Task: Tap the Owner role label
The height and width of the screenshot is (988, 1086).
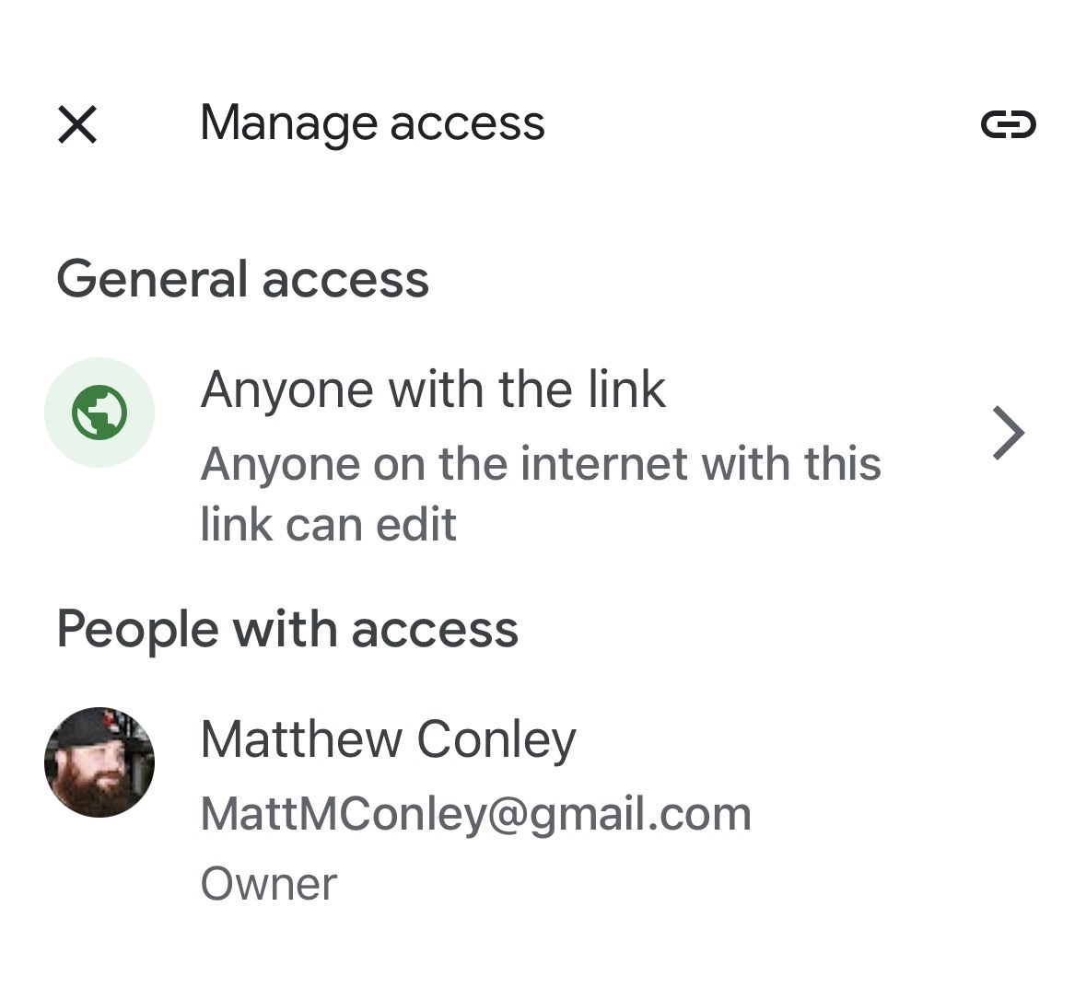Action: tap(269, 884)
